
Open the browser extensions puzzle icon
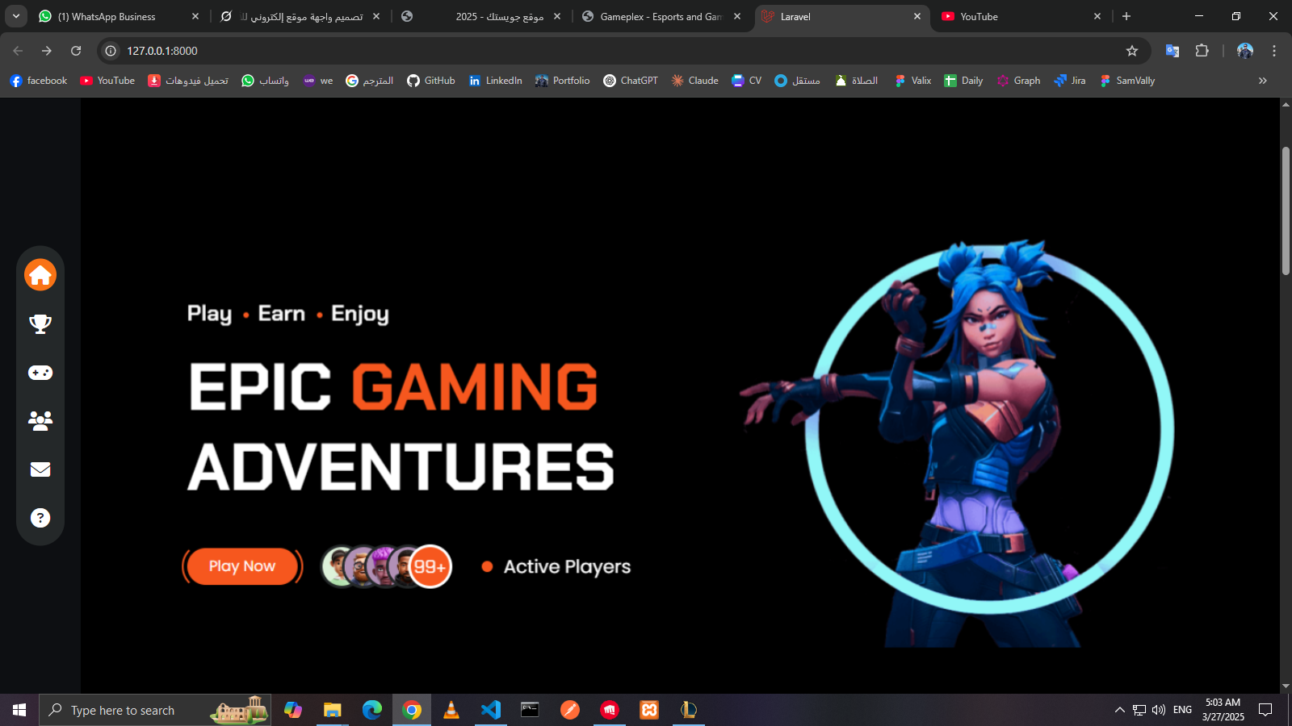pyautogui.click(x=1202, y=51)
